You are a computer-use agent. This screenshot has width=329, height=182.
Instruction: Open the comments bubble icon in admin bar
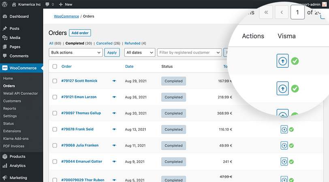point(47,4)
